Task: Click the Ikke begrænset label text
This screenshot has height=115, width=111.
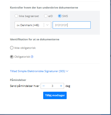Action: tap(29, 16)
